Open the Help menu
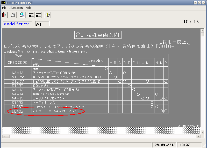 28,8
